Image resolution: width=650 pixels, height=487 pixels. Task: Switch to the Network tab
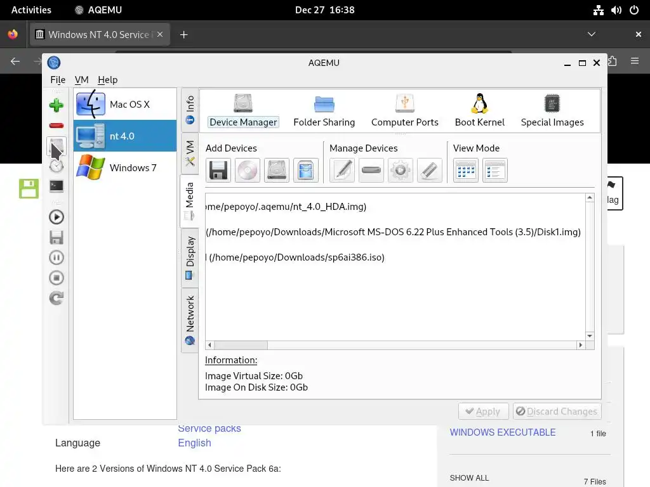click(x=190, y=320)
